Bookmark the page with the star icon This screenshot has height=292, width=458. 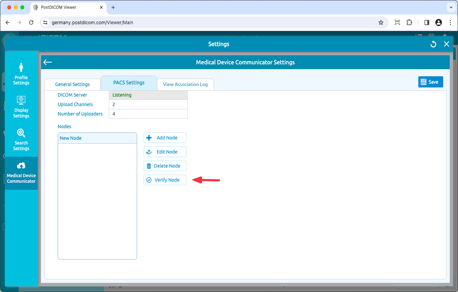(x=381, y=22)
